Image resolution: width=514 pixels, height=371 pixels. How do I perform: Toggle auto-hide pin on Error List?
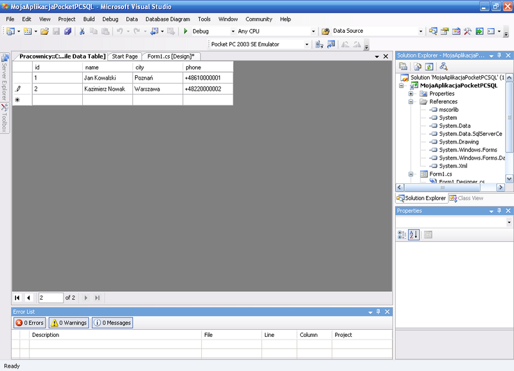(x=378, y=312)
